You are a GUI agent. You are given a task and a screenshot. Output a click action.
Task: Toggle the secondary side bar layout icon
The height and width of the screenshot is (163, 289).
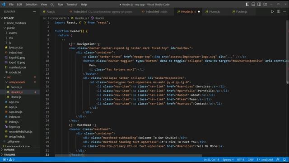click(x=259, y=4)
